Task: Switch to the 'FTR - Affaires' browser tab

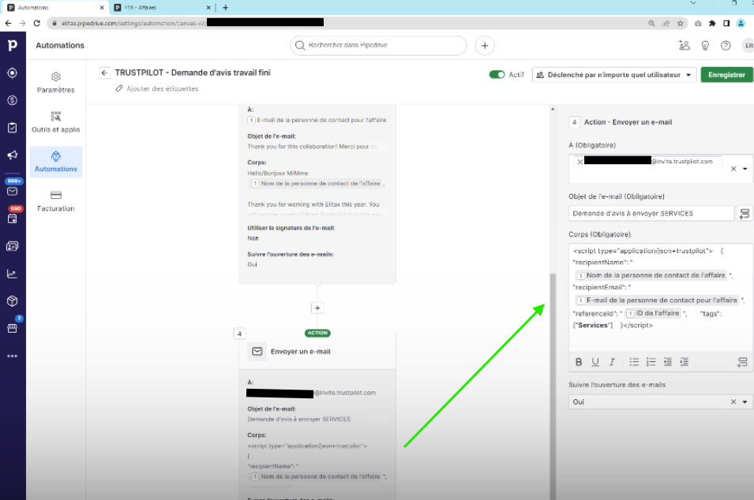Action: 150,7
